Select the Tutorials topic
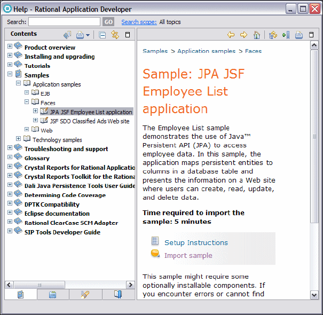This screenshot has height=315, width=323. [x=37, y=66]
